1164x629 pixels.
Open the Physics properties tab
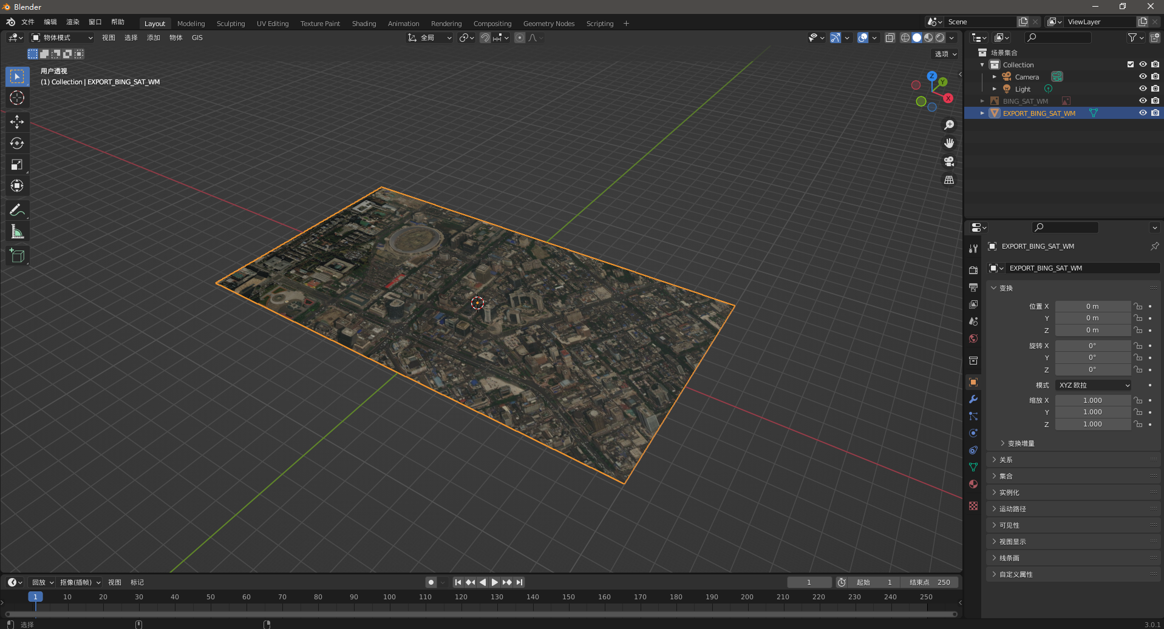click(973, 433)
